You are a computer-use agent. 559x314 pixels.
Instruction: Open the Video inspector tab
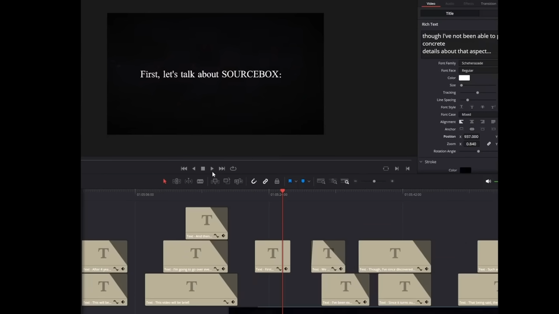431,3
